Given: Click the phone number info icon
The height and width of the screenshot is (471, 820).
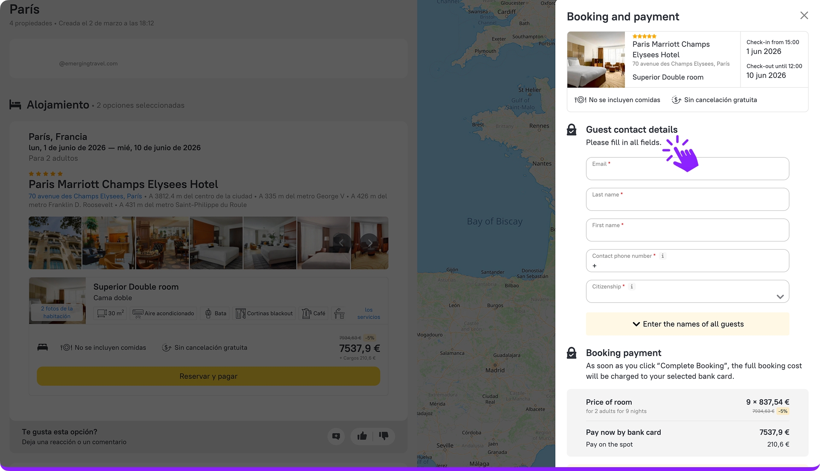Looking at the screenshot, I should coord(662,256).
